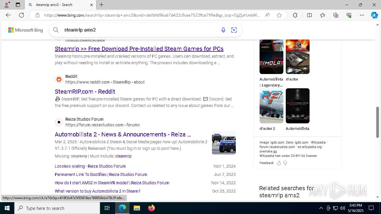Image resolution: width=381 pixels, height=214 pixels.
Task: Add page to favorites star icon
Action: point(279,15)
